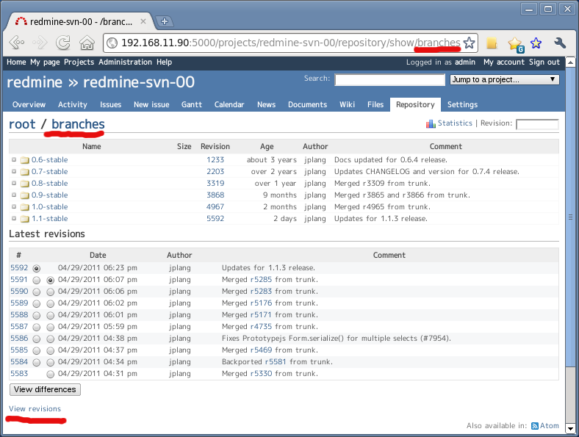
Task: Open the Wiki tab
Action: click(347, 105)
